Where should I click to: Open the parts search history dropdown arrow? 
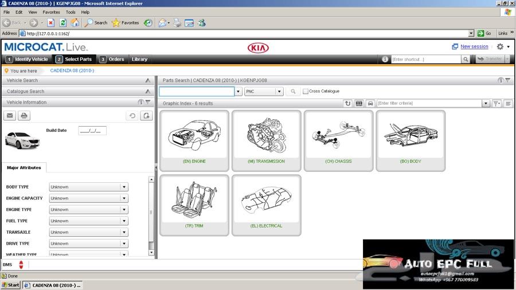coord(239,91)
